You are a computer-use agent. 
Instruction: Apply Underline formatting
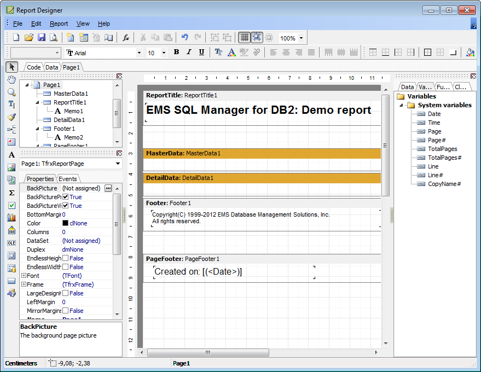(201, 52)
